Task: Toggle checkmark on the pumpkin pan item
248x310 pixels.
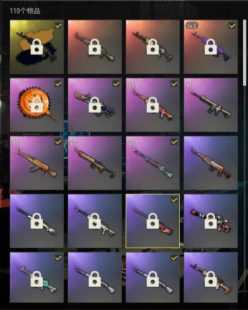Action: click(58, 84)
